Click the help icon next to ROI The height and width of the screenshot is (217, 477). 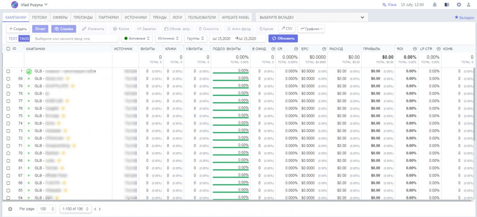(x=415, y=49)
